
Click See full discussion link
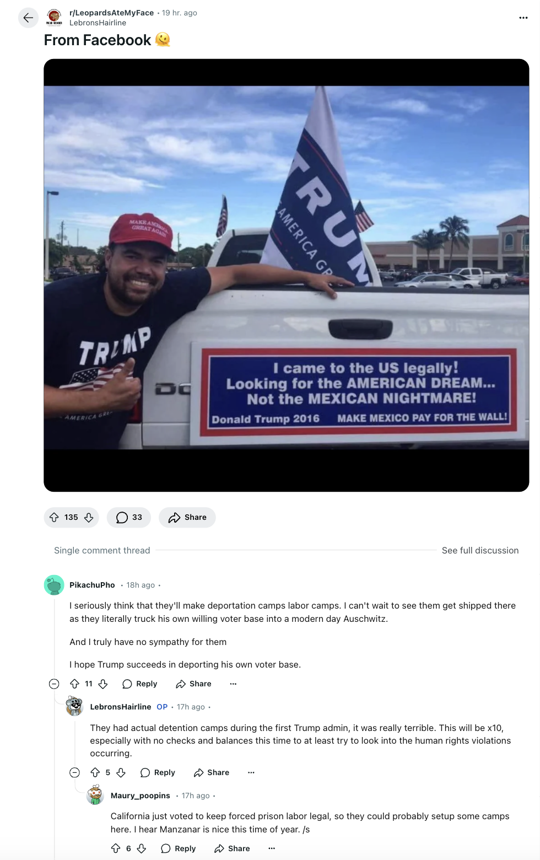(480, 550)
